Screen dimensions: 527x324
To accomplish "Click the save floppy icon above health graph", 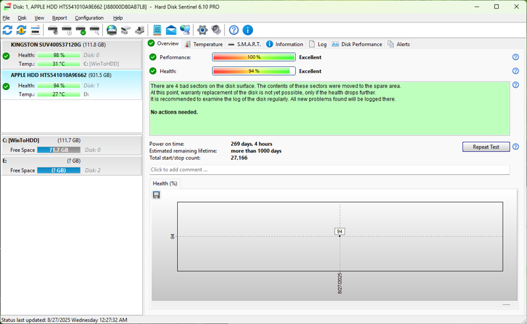I will click(156, 195).
